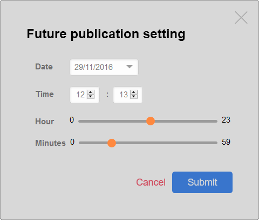Click the Minutes slider track near 59
The image size is (259, 220).
214,143
